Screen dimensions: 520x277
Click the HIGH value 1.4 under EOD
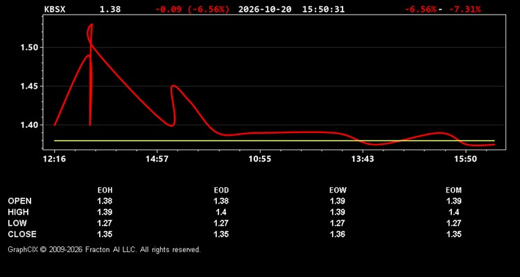[x=221, y=212]
